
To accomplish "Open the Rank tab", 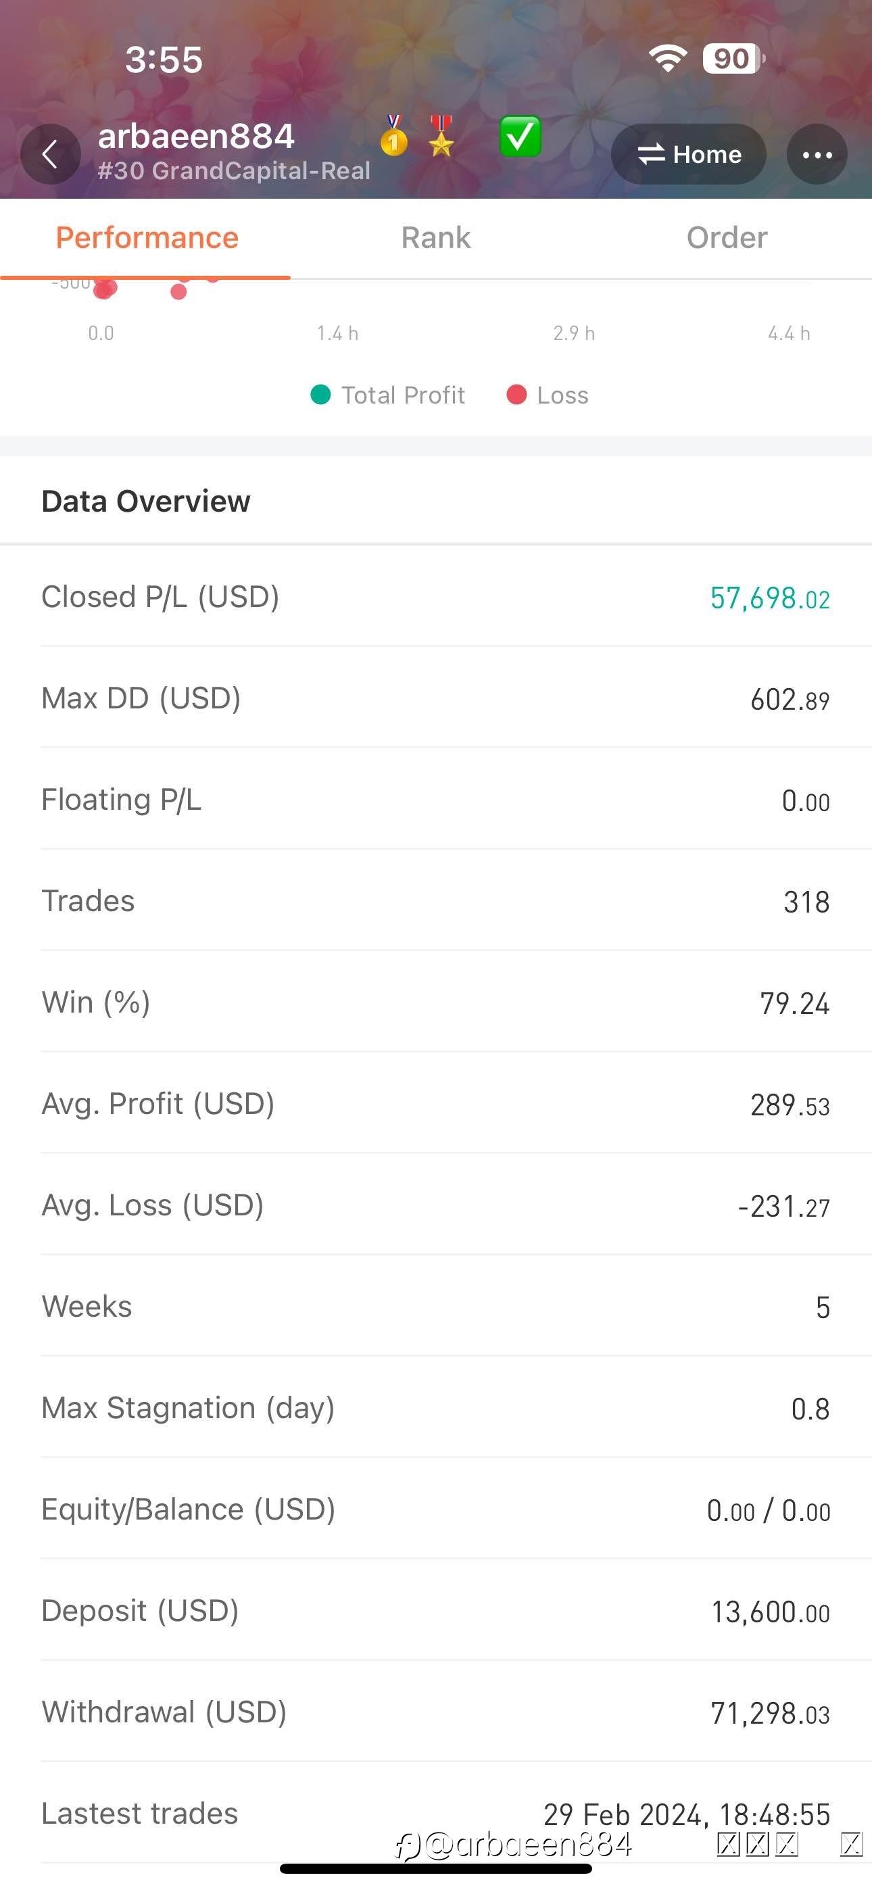I will pos(436,238).
